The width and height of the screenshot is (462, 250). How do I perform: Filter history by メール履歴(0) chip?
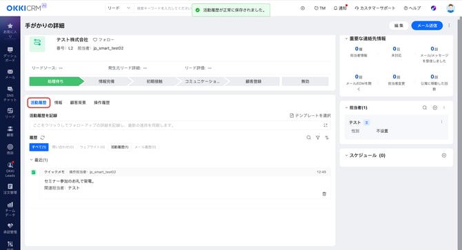pyautogui.click(x=145, y=147)
